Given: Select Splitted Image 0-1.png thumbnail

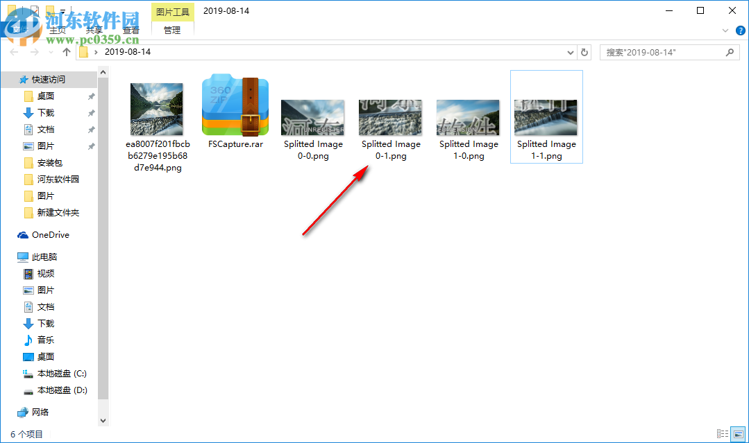Looking at the screenshot, I should [x=390, y=118].
